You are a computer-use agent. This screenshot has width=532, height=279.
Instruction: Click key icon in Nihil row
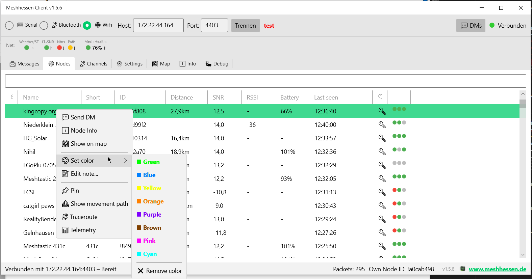pyautogui.click(x=382, y=152)
